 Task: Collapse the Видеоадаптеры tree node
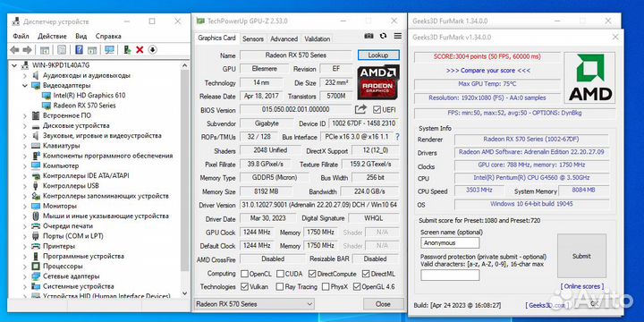tap(25, 86)
